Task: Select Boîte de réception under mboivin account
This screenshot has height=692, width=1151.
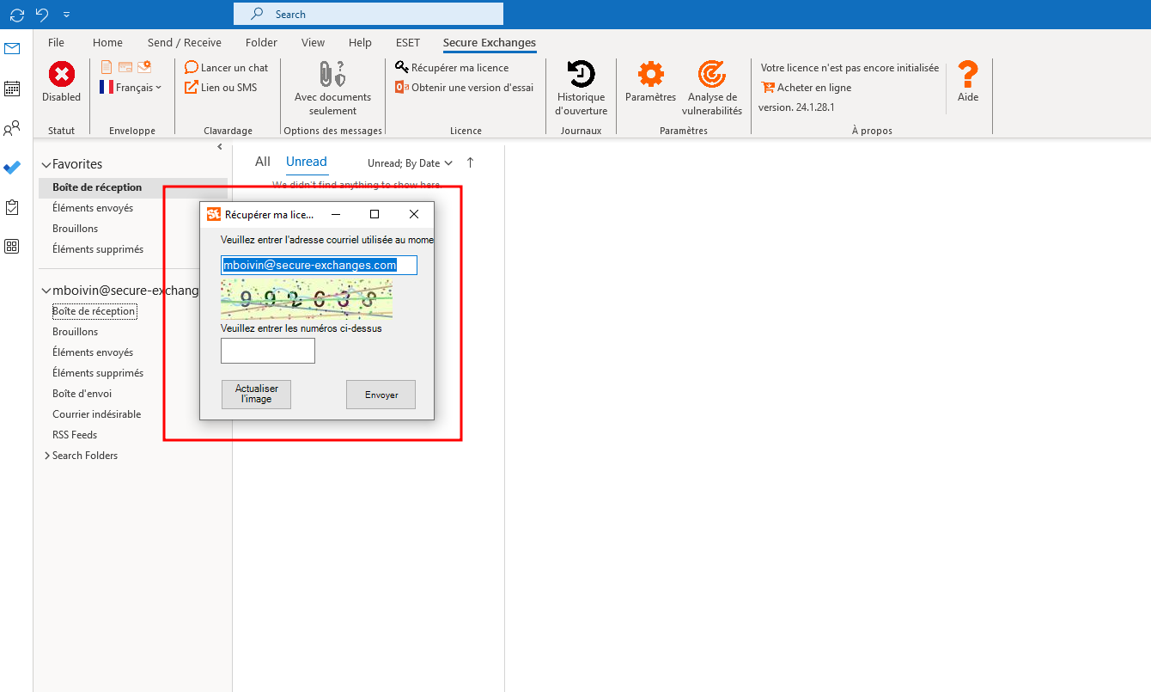Action: (x=94, y=311)
